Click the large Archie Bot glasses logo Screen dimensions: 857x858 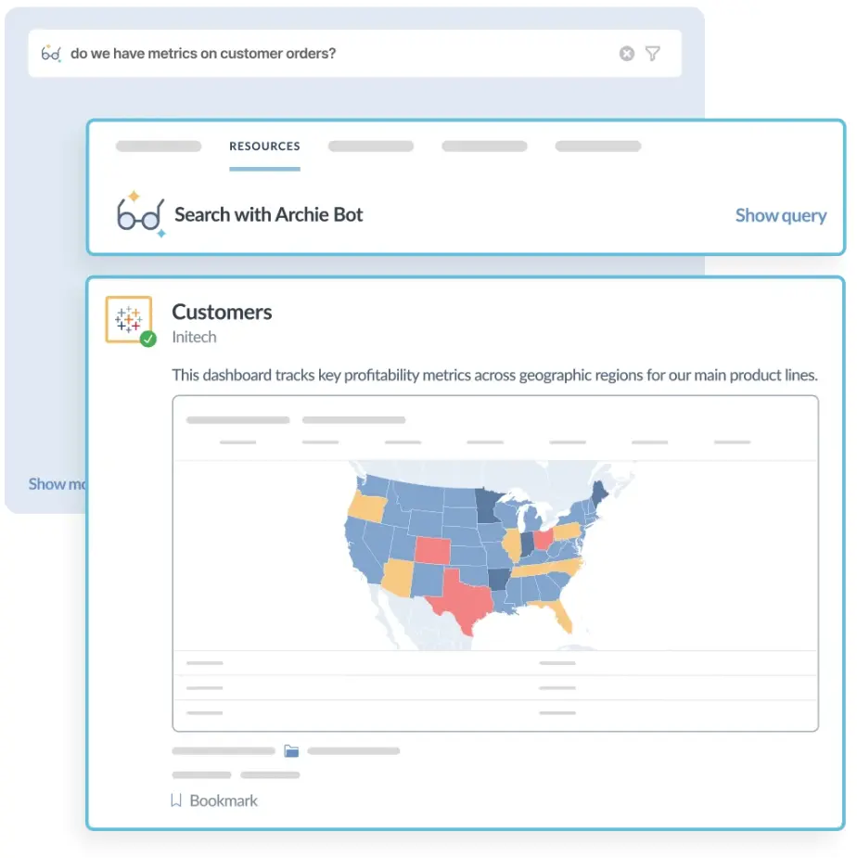tap(141, 214)
